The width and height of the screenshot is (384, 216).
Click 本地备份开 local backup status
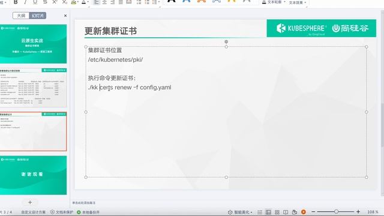[x=88, y=212]
